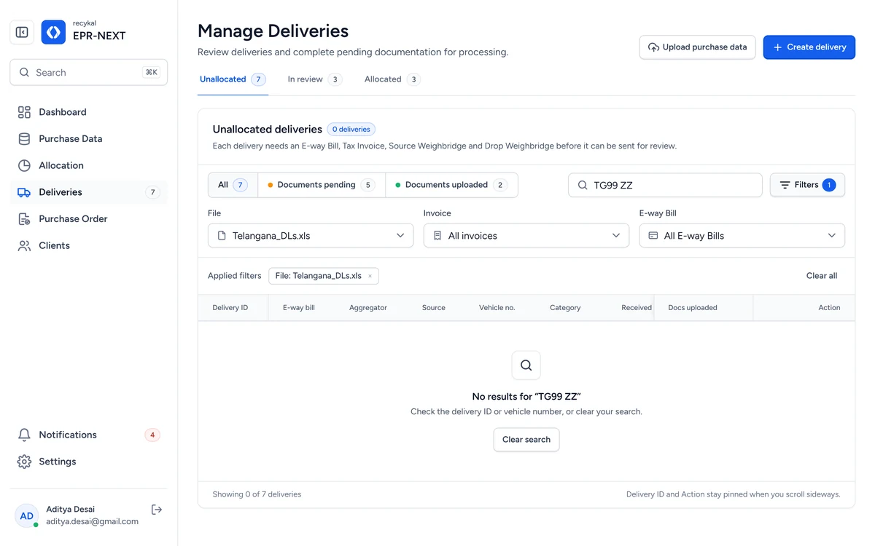
Task: Switch to the In review tab
Action: click(314, 79)
